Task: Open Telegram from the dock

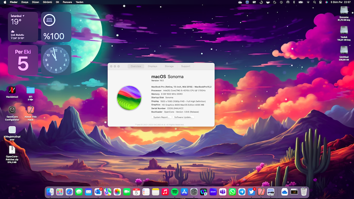Action: click(242, 192)
